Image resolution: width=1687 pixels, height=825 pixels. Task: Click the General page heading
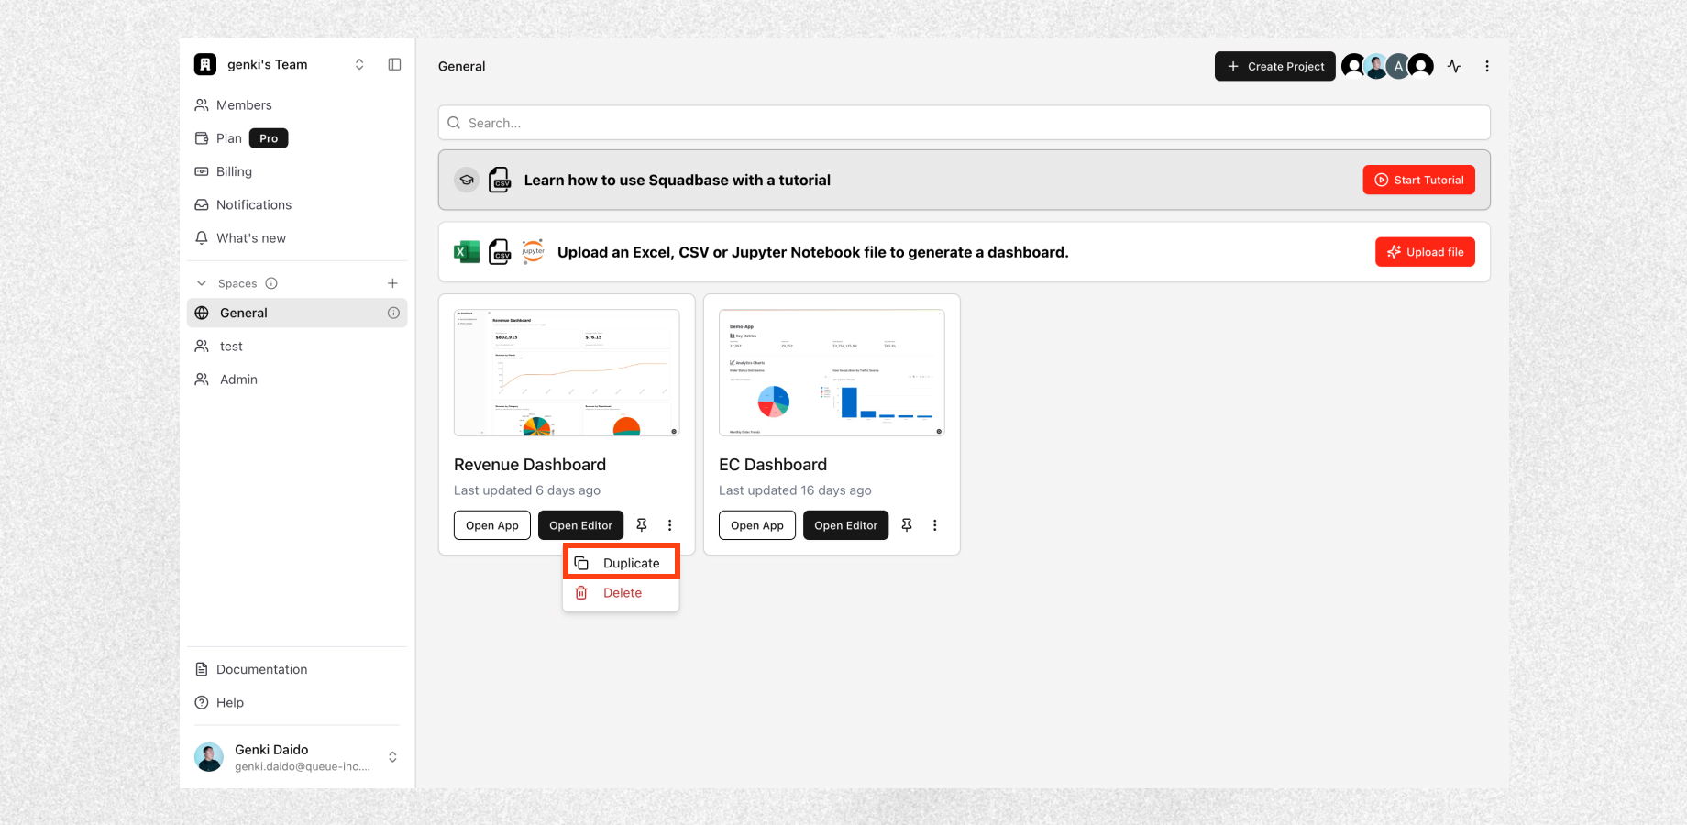coord(462,66)
